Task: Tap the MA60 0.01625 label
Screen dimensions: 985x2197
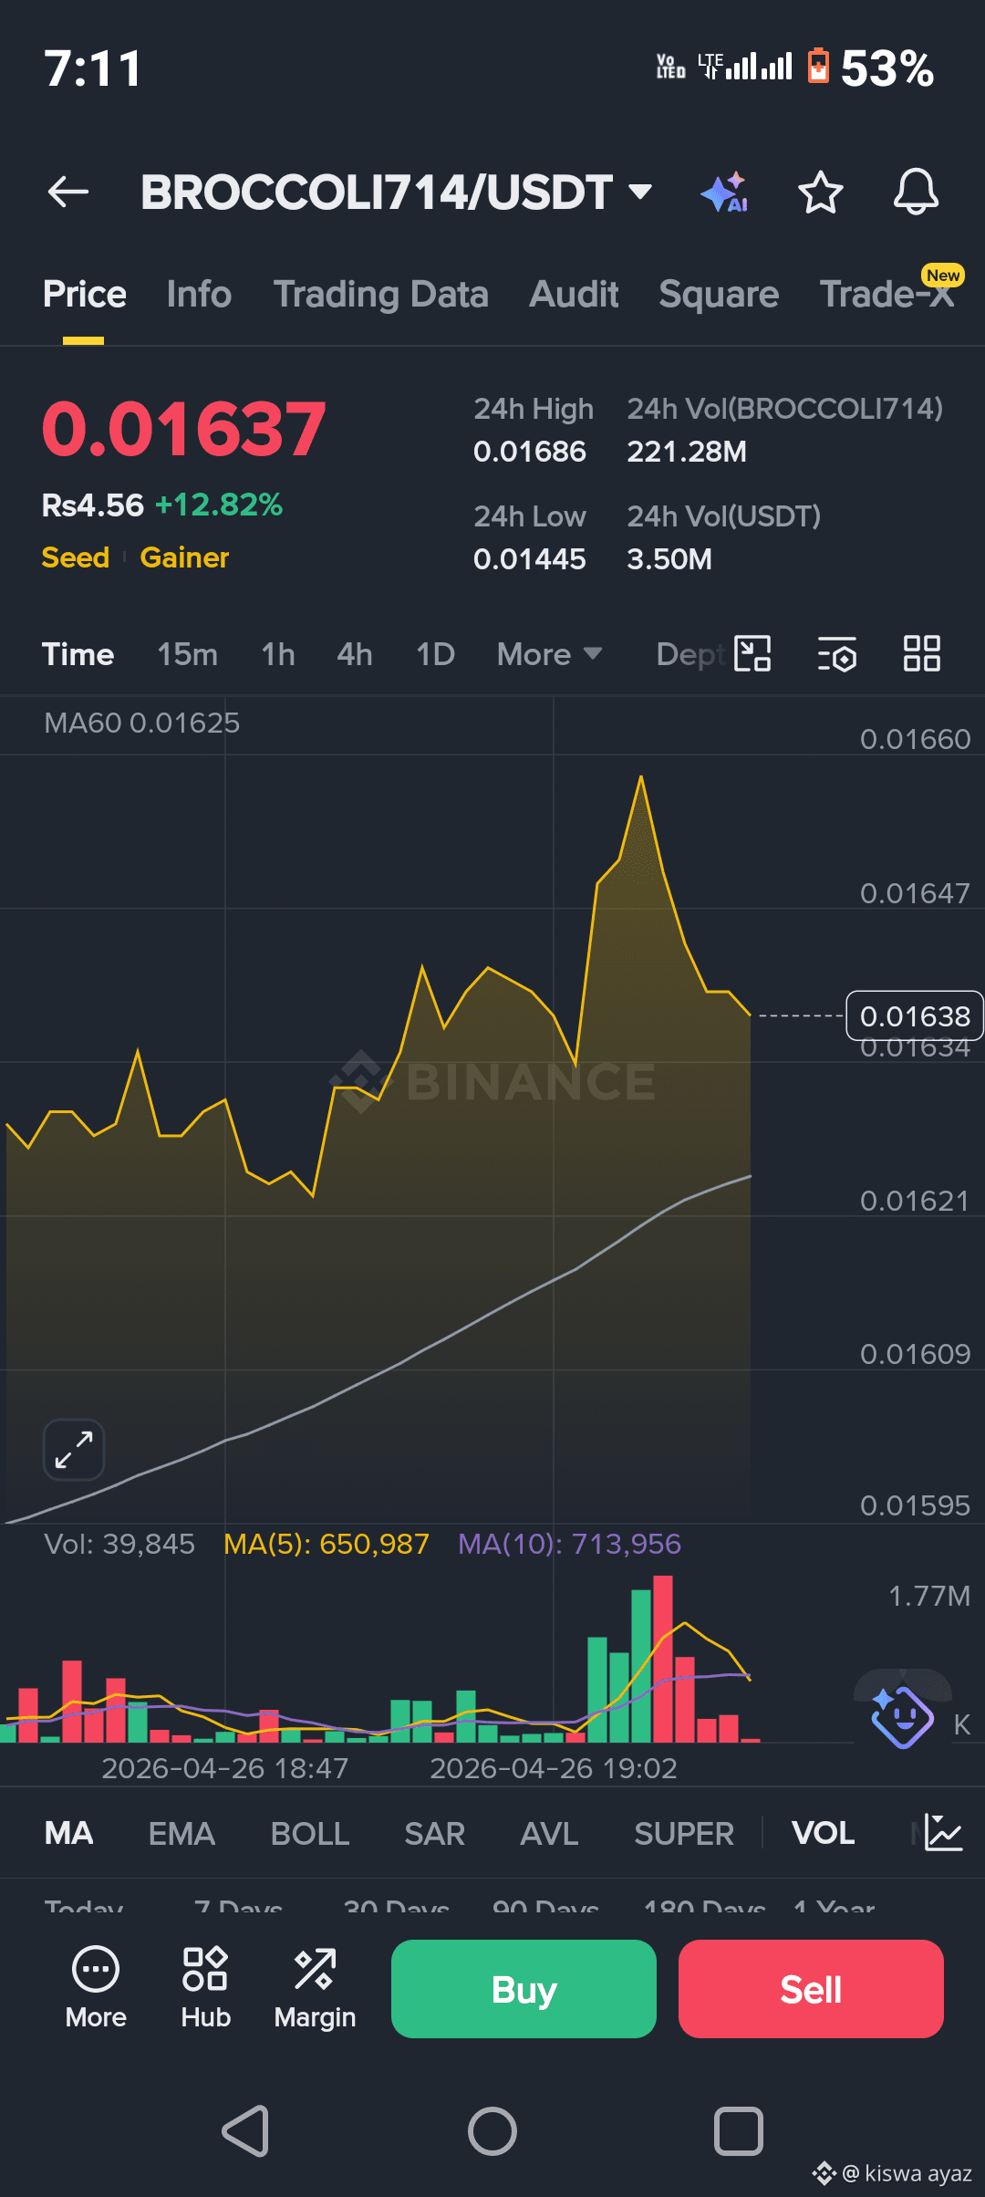Action: [141, 723]
